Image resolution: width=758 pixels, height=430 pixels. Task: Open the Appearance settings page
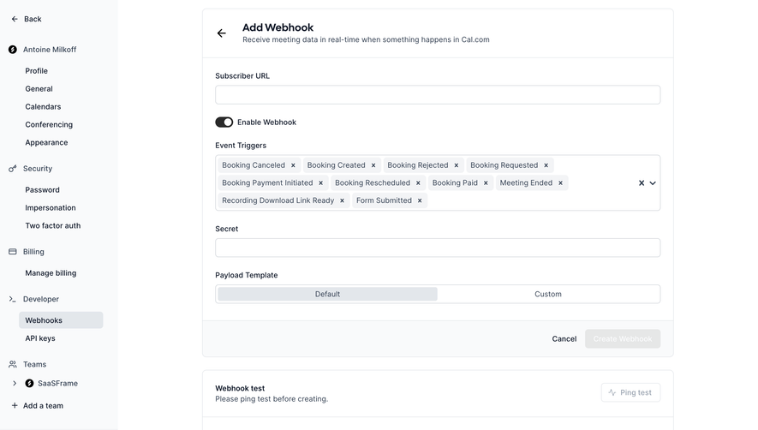pyautogui.click(x=46, y=142)
